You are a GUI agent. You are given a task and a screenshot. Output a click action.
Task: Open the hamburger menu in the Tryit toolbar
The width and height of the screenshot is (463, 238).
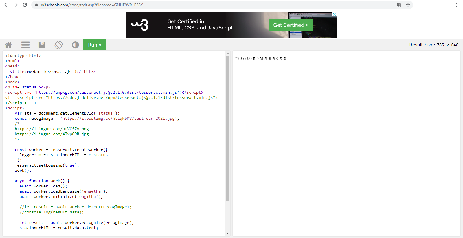[25, 45]
